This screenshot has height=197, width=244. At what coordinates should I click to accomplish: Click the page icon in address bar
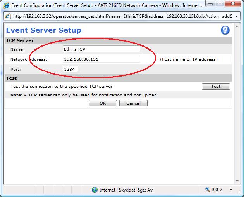click(8, 16)
